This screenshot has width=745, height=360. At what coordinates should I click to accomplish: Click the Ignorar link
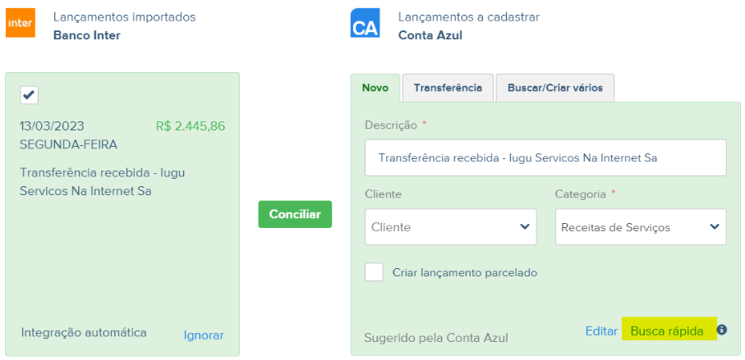point(204,335)
